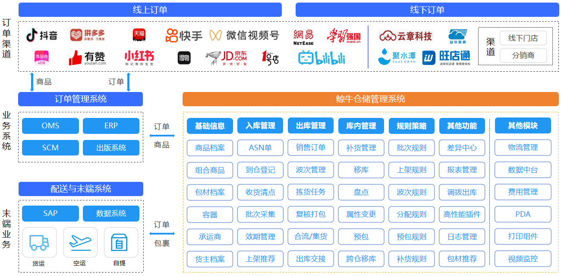
Task: Click the 货运 truck icon
Action: (39, 242)
